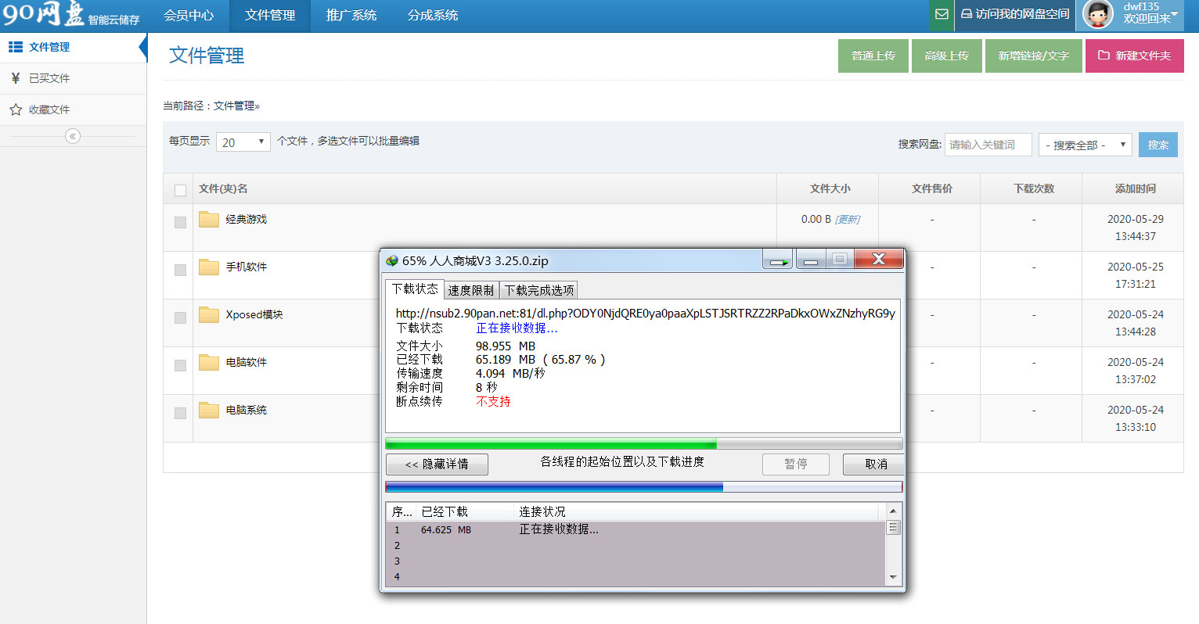Click the thread list scrollbar up arrow
This screenshot has height=624, width=1199.
point(893,511)
